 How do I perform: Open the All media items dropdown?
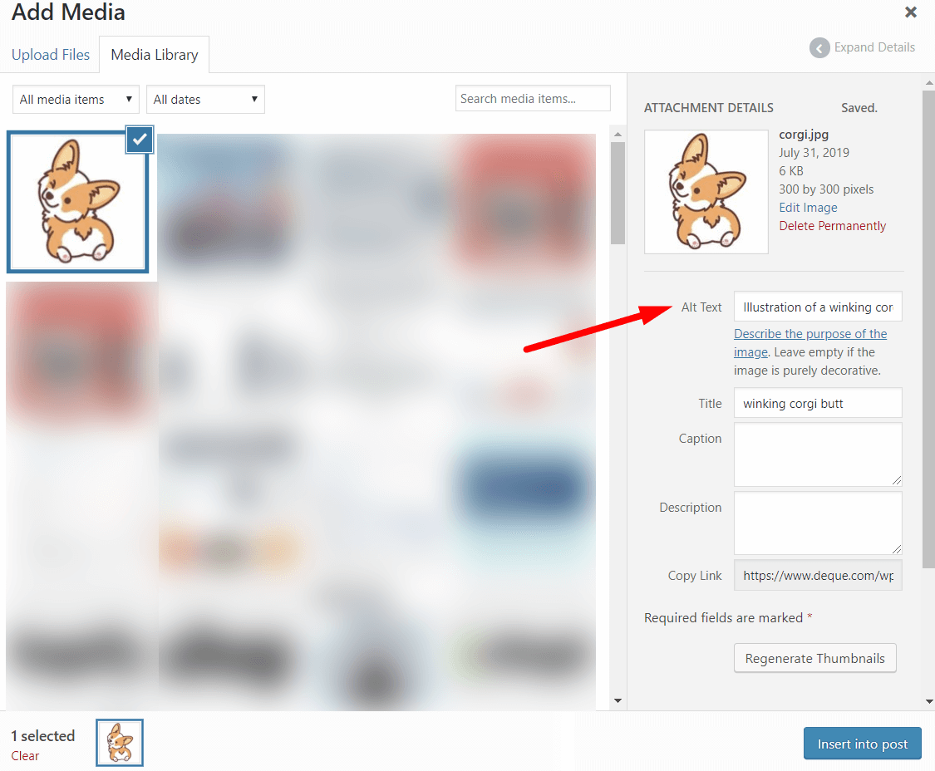(76, 99)
